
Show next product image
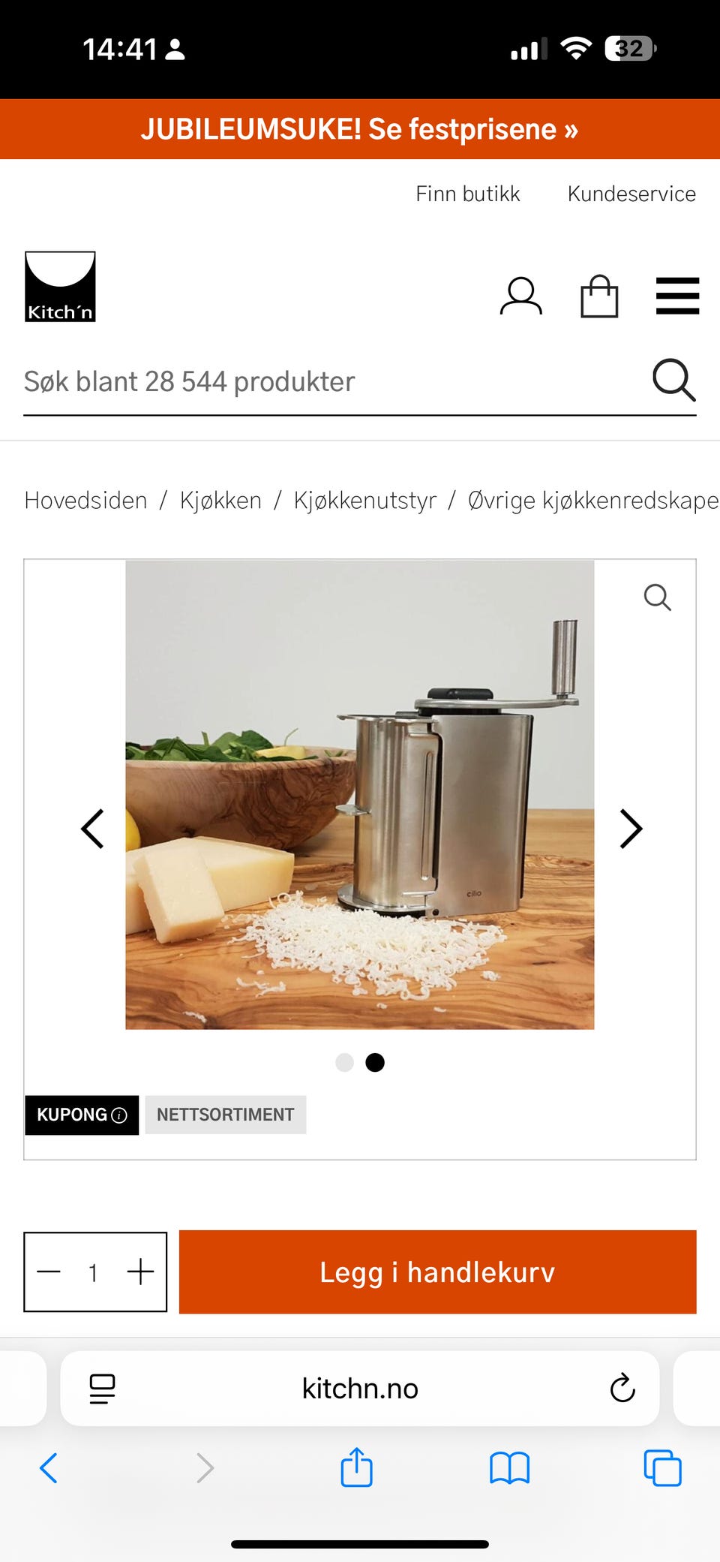pos(631,829)
